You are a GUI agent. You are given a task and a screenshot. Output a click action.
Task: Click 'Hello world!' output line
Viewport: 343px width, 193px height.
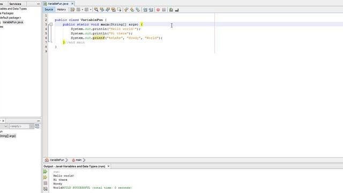(x=64, y=176)
